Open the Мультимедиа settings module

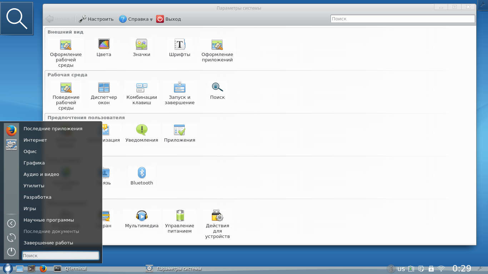pyautogui.click(x=142, y=219)
